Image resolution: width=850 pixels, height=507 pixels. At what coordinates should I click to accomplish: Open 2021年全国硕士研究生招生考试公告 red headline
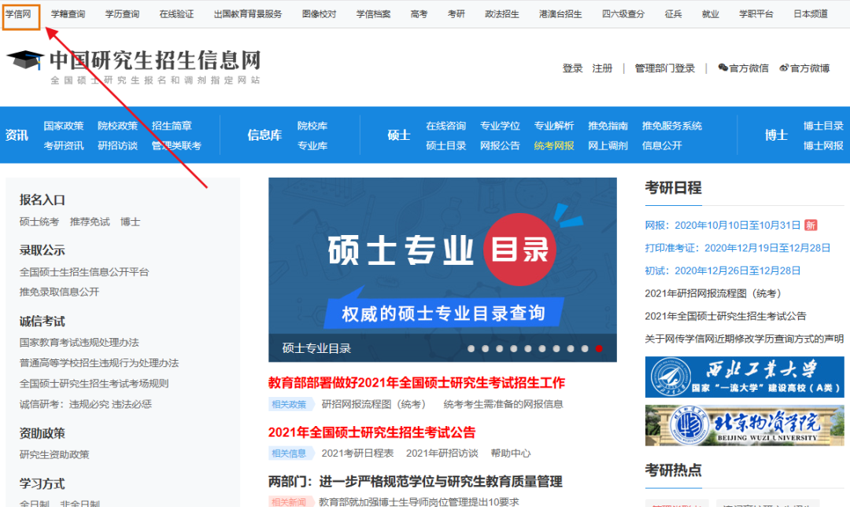coord(371,432)
